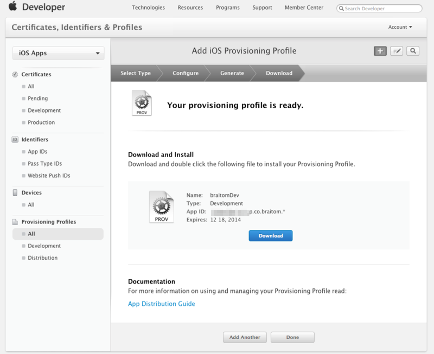Click the Search Developer input field
The height and width of the screenshot is (354, 434).
pos(379,9)
